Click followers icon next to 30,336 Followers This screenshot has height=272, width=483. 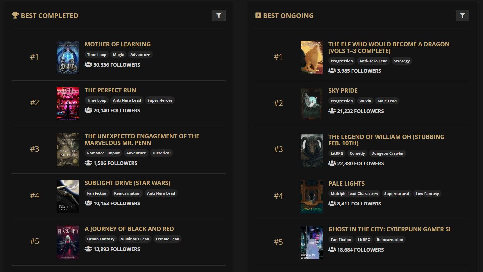pyautogui.click(x=88, y=65)
